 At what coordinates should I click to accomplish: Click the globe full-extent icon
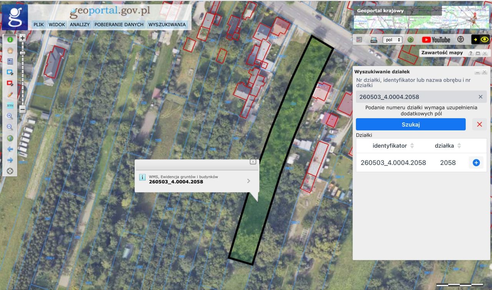pyautogui.click(x=10, y=138)
